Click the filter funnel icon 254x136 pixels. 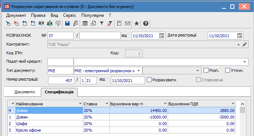[102, 23]
